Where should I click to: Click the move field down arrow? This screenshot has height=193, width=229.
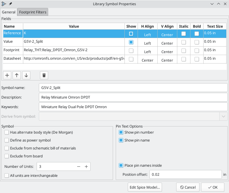pyautogui.click(x=26, y=75)
